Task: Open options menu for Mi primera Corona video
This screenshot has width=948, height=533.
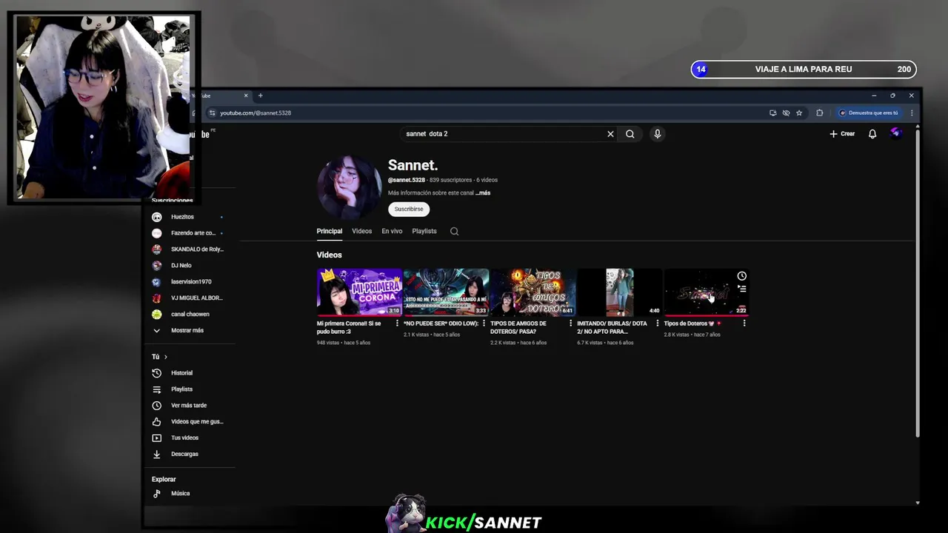Action: click(x=397, y=324)
